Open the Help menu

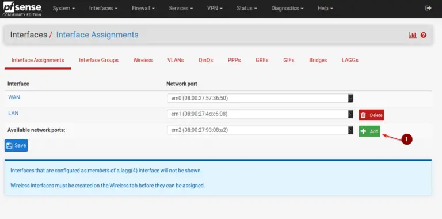click(325, 9)
